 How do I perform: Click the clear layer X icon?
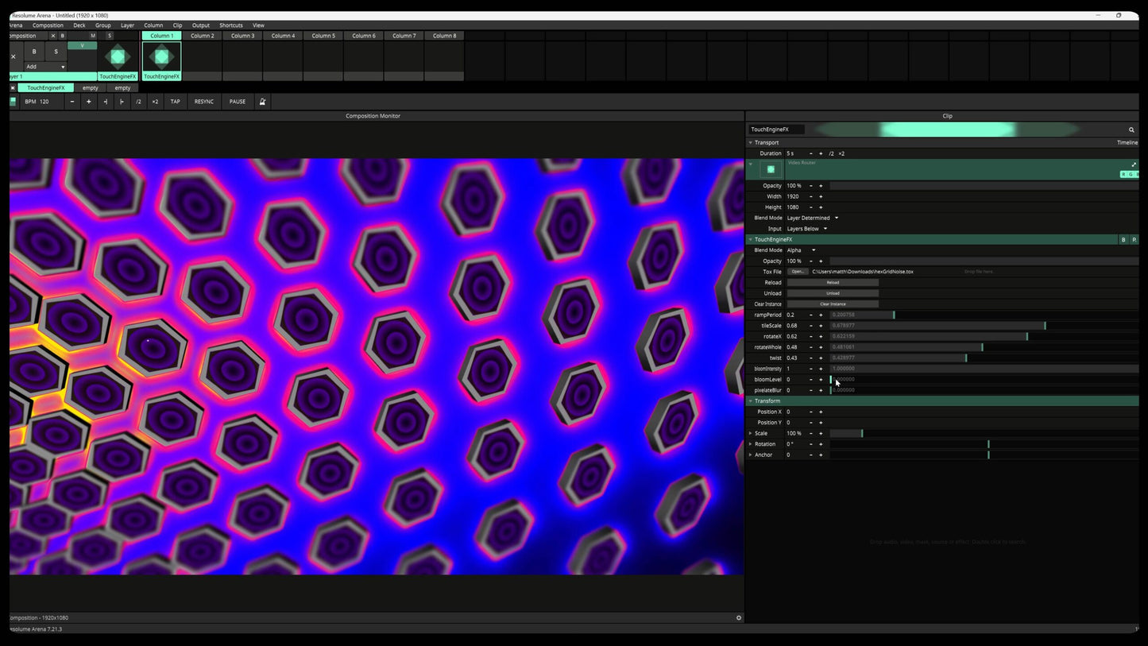(14, 56)
